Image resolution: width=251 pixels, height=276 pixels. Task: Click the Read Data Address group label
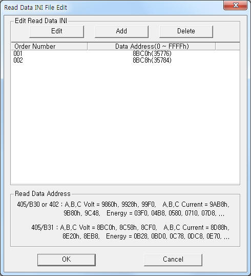click(43, 193)
